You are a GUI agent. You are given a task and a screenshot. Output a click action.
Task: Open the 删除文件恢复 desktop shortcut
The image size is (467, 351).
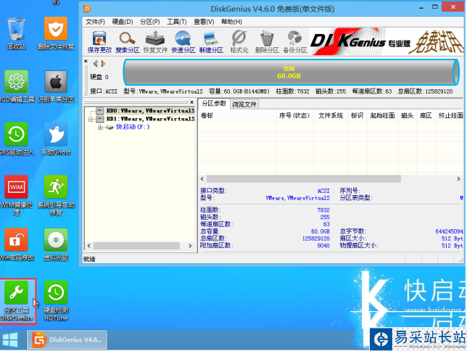tap(56, 33)
